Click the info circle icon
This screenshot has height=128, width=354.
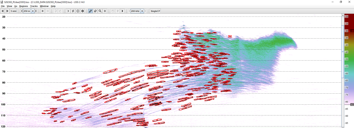click(x=78, y=11)
